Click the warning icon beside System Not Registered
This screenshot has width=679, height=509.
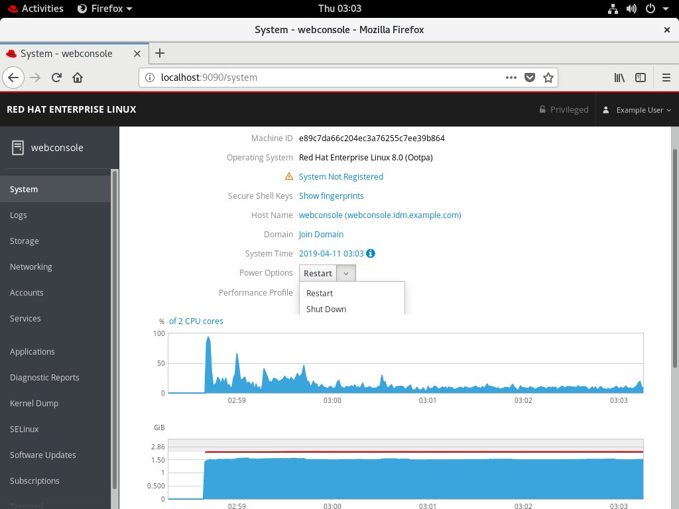[x=289, y=176]
